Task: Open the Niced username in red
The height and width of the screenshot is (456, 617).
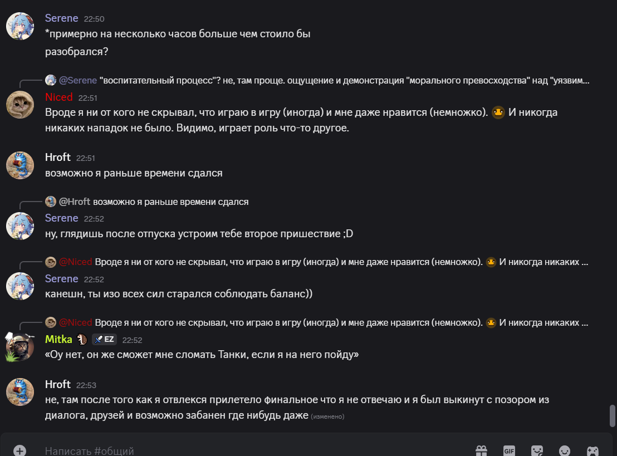Action: [x=58, y=97]
